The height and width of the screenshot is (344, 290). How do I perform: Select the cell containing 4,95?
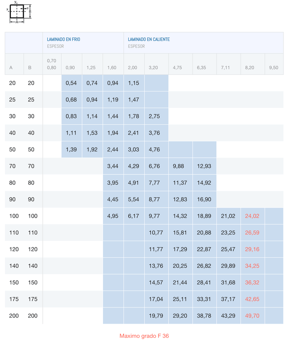point(113,216)
